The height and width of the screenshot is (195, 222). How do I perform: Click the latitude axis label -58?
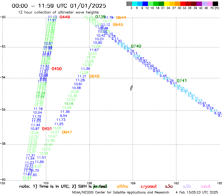(x=3, y=143)
